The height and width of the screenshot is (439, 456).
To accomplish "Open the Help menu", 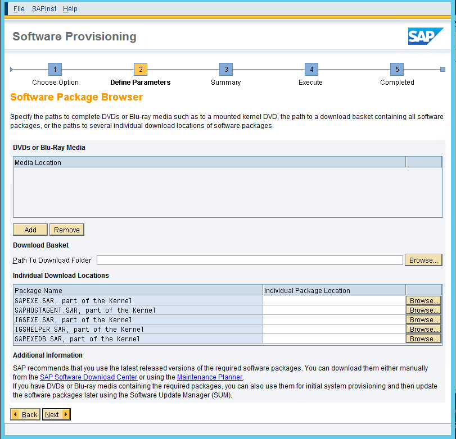I will pos(70,9).
